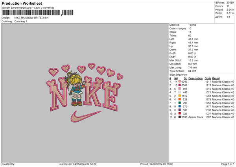Viewport: 236px width, 167px height.
Task: Click the cream swatch for code 1071
Action: pyautogui.click(x=180, y=92)
